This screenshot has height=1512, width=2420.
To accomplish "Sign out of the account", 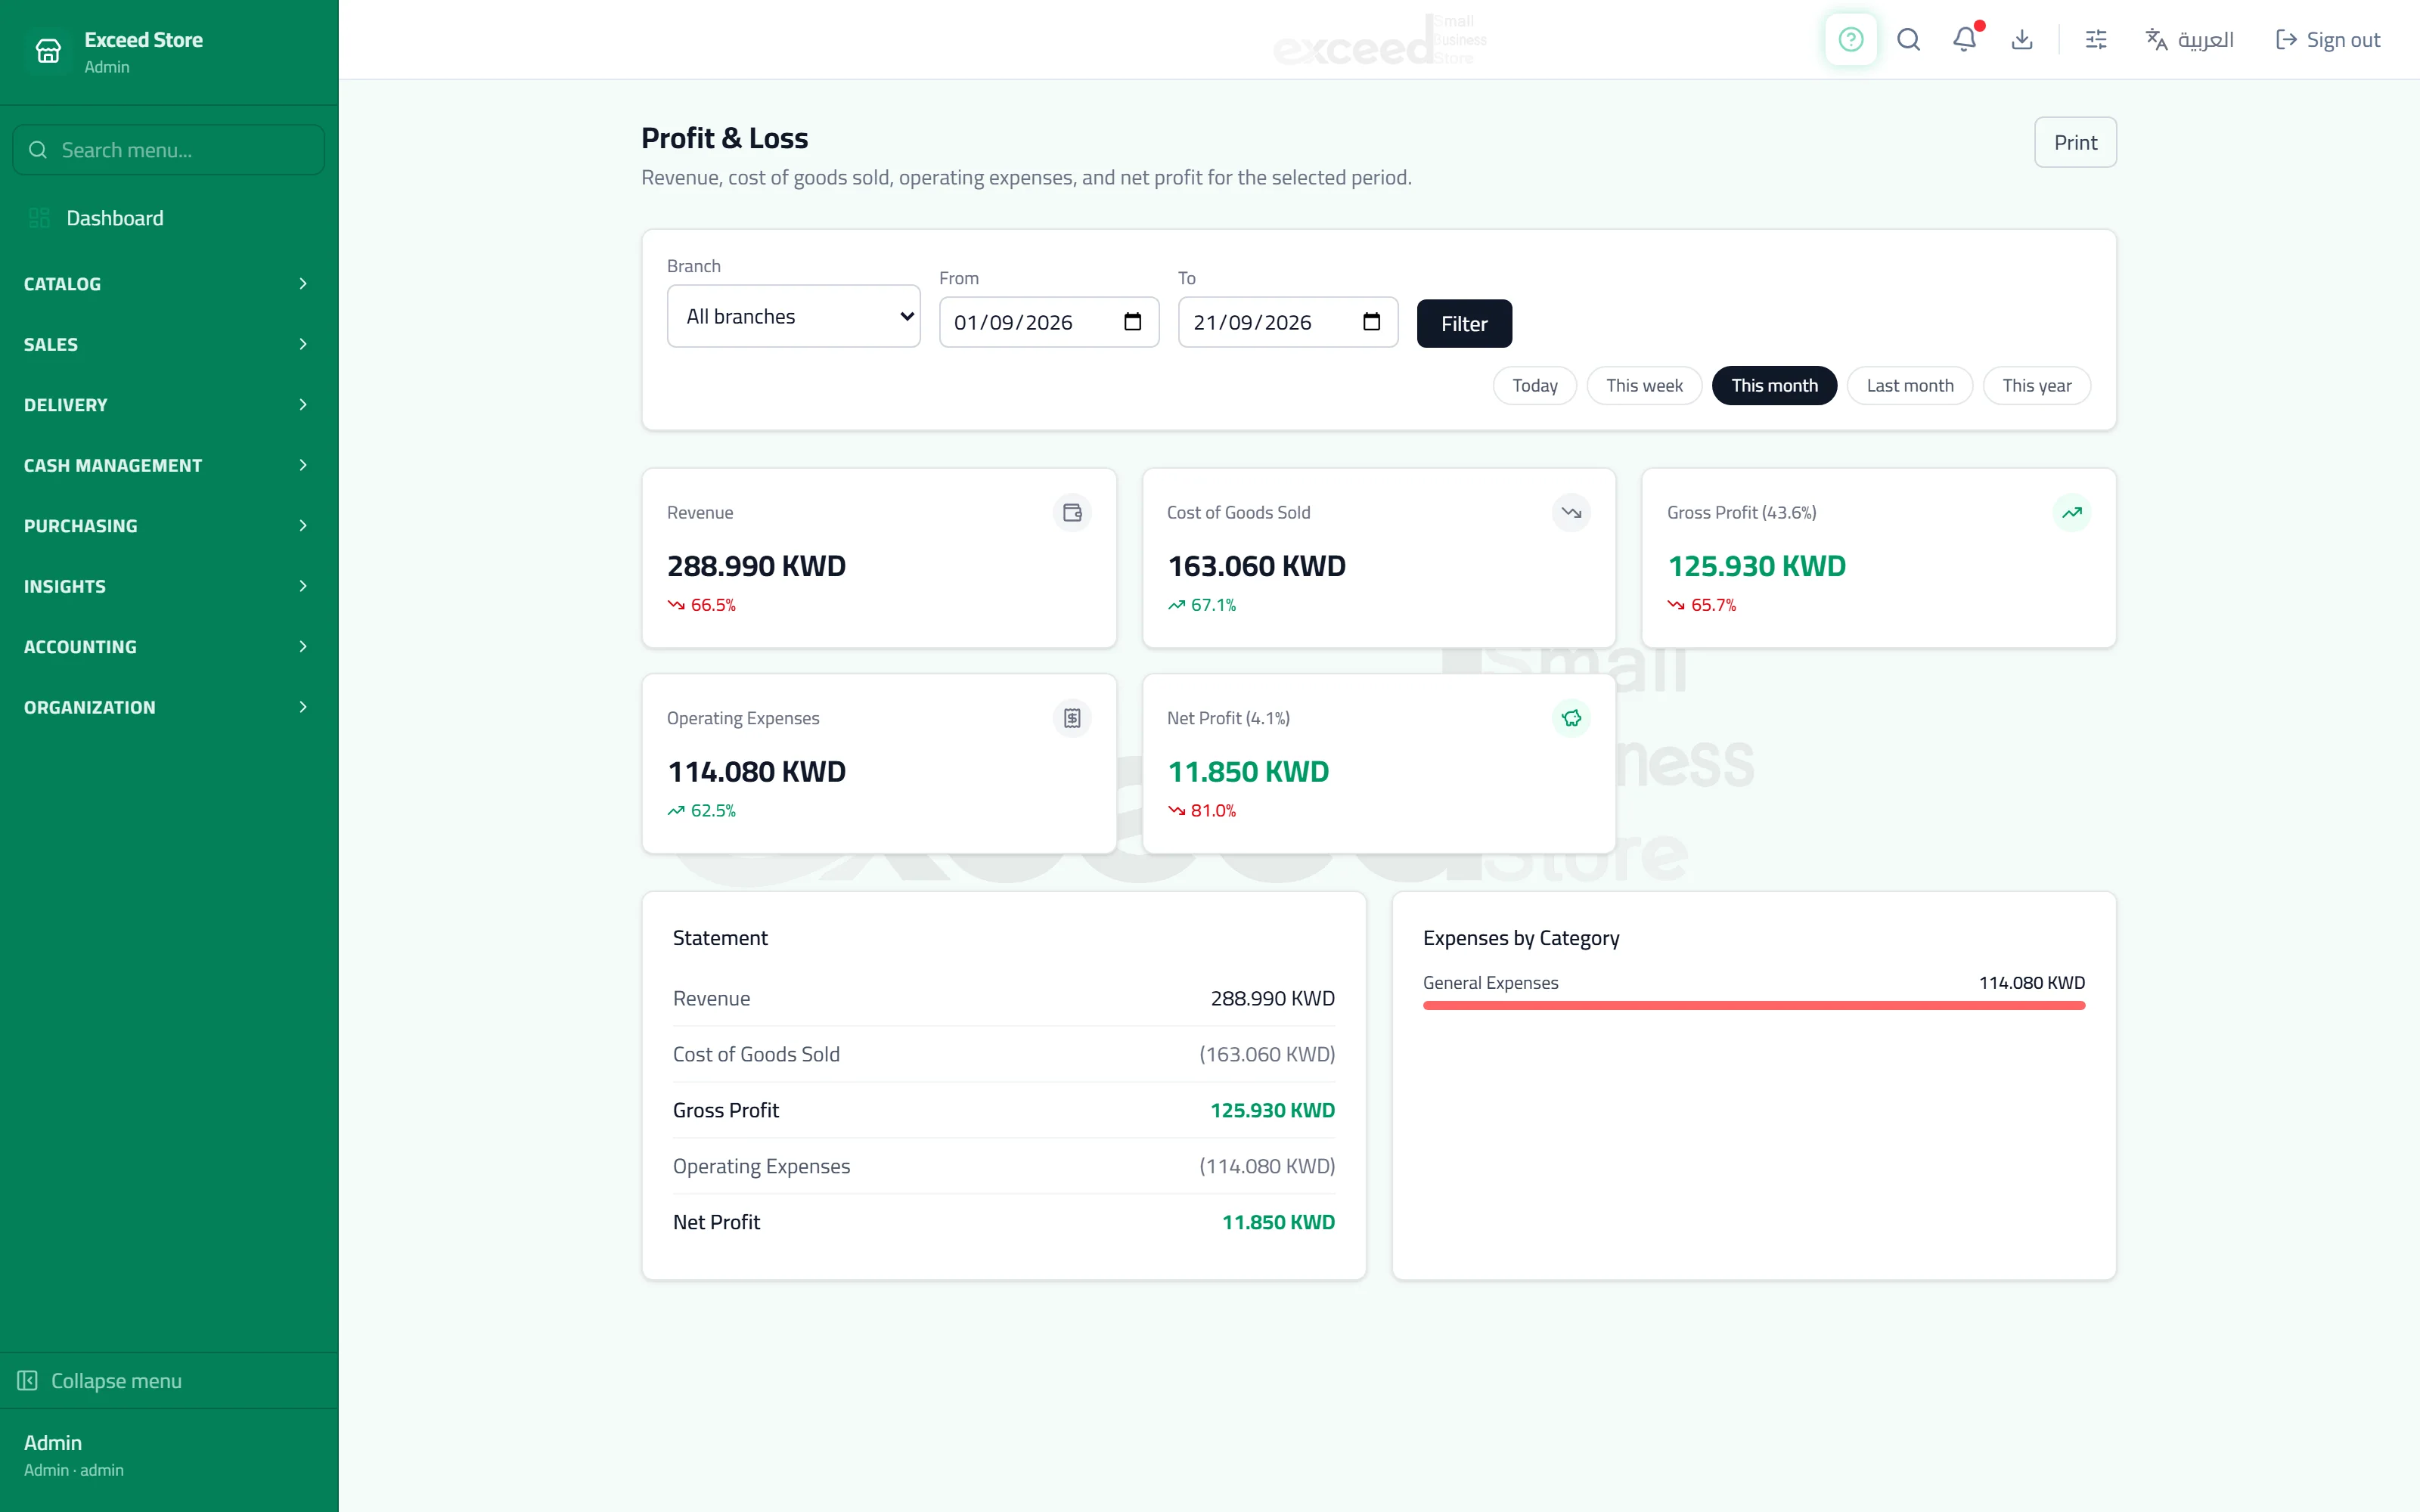I will (x=2328, y=40).
